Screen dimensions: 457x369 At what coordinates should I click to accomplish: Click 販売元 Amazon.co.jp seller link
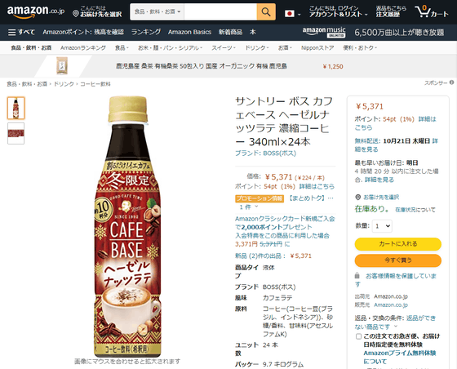[x=391, y=305]
